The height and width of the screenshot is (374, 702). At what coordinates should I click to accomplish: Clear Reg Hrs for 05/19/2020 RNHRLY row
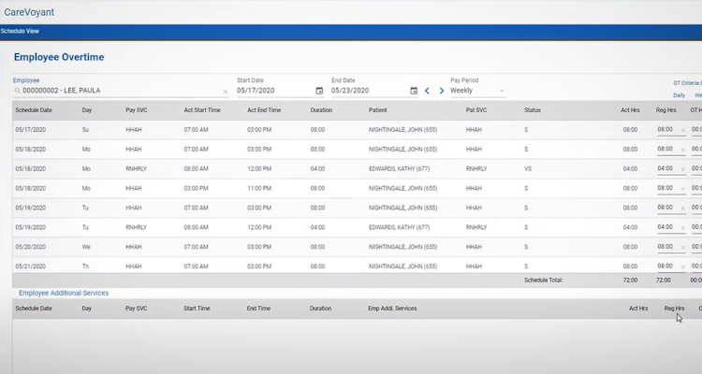(682, 228)
